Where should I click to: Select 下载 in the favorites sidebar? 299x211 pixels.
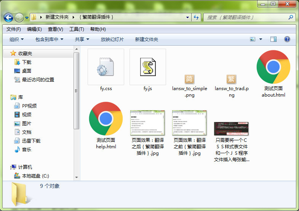(x=26, y=62)
